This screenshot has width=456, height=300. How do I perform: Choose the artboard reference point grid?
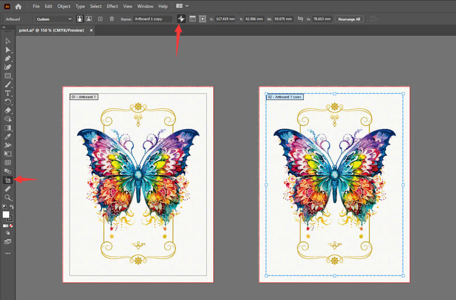tap(203, 19)
